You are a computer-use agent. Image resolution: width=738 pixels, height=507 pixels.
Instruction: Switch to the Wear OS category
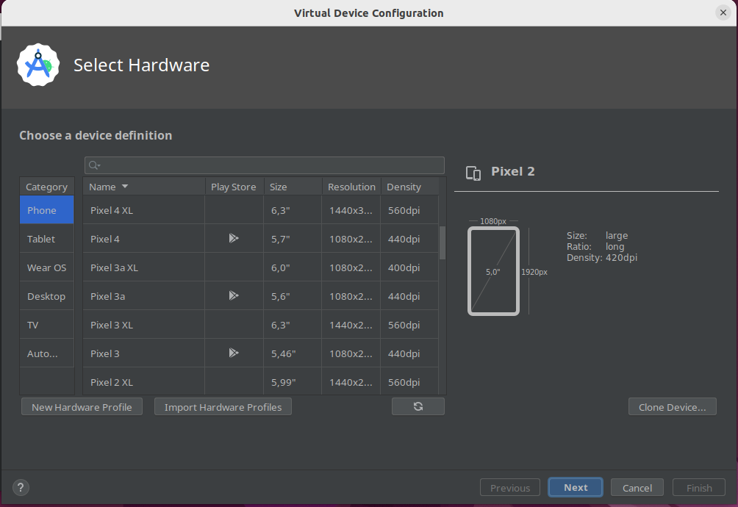pos(46,267)
